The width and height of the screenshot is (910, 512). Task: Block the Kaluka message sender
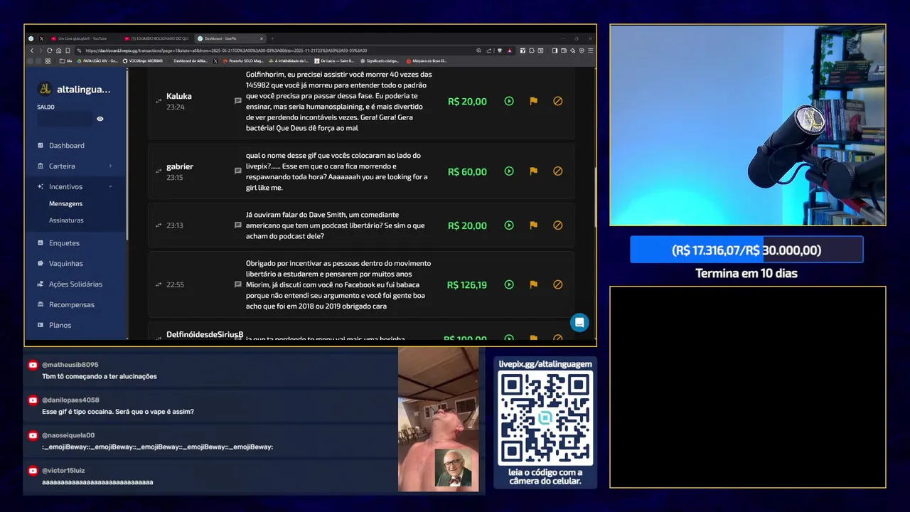557,101
